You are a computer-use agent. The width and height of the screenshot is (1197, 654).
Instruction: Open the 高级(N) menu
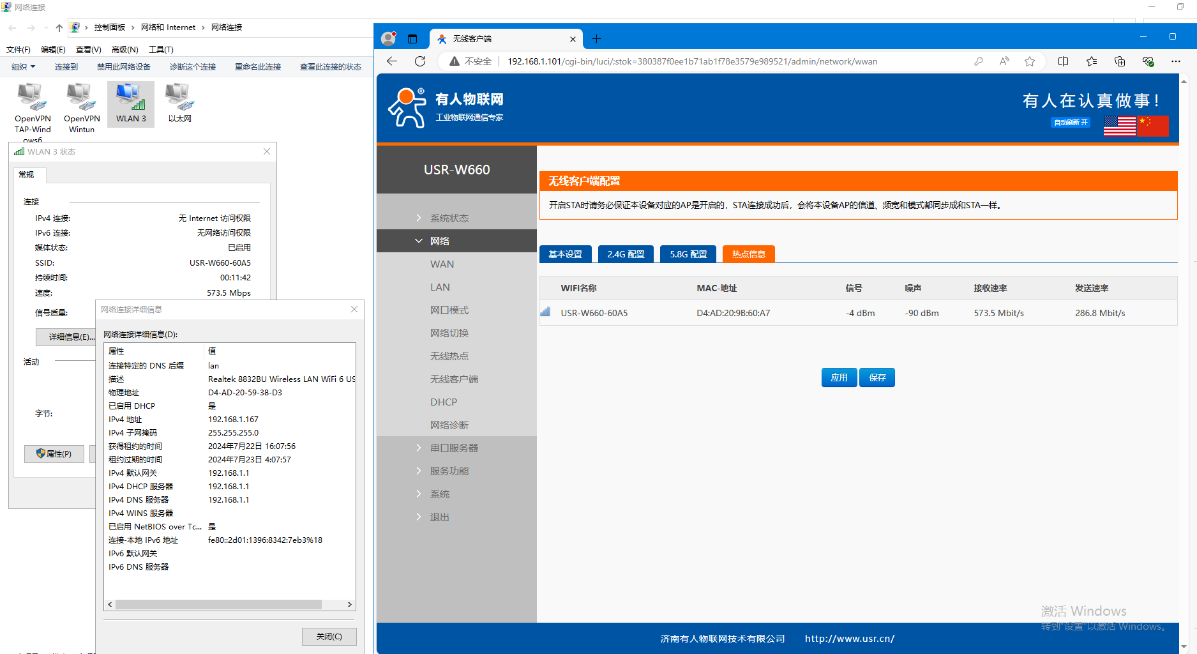124,50
